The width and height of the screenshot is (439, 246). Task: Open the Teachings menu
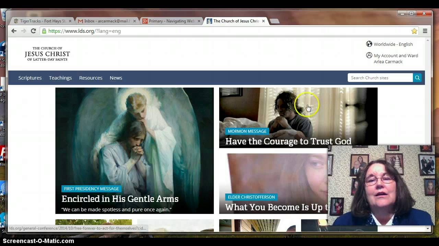[60, 78]
